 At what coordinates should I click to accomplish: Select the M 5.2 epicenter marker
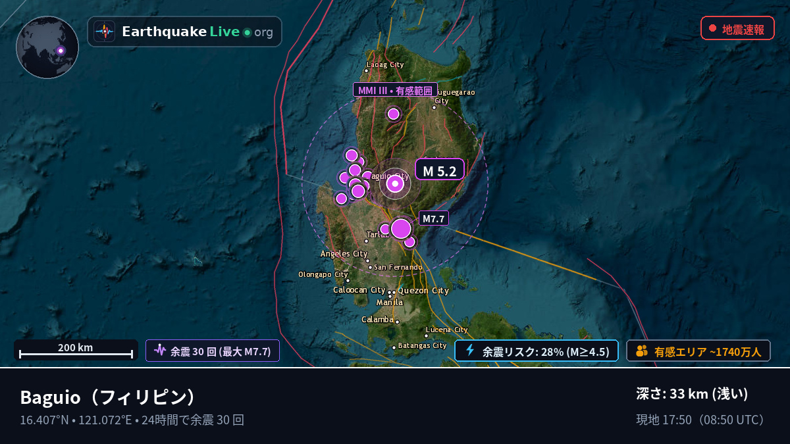click(x=395, y=184)
